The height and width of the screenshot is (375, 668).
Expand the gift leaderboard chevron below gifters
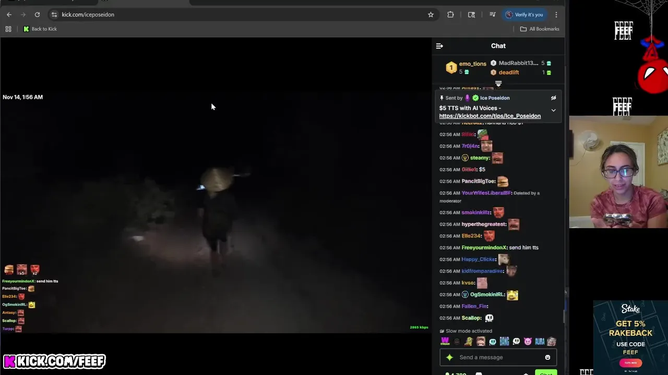(498, 83)
